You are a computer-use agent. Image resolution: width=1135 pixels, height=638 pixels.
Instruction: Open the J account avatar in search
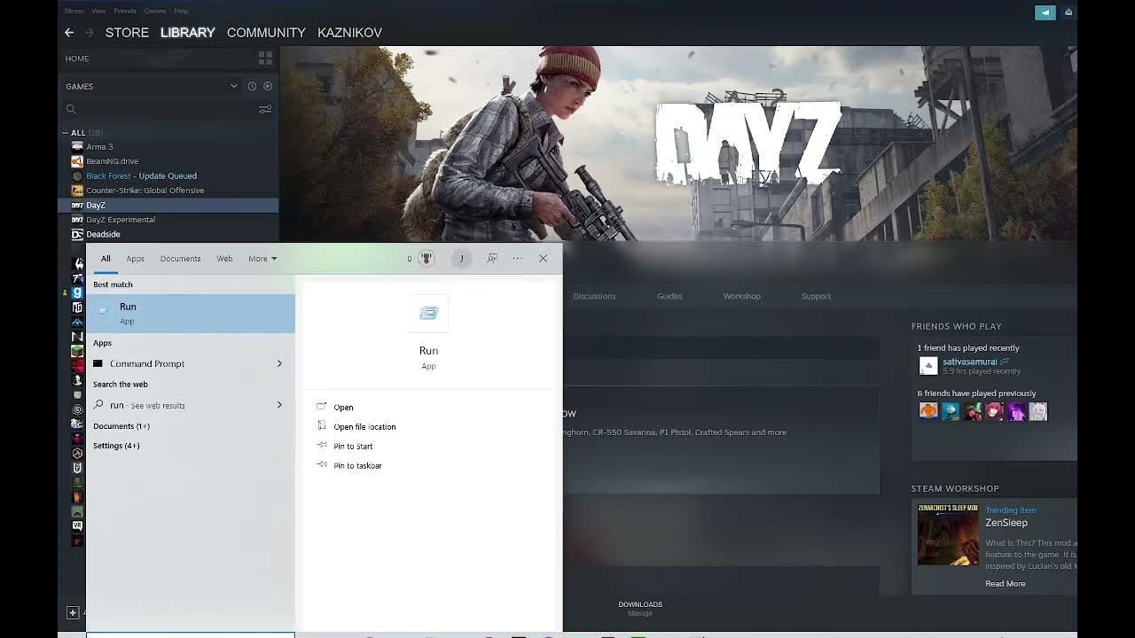pyautogui.click(x=461, y=259)
